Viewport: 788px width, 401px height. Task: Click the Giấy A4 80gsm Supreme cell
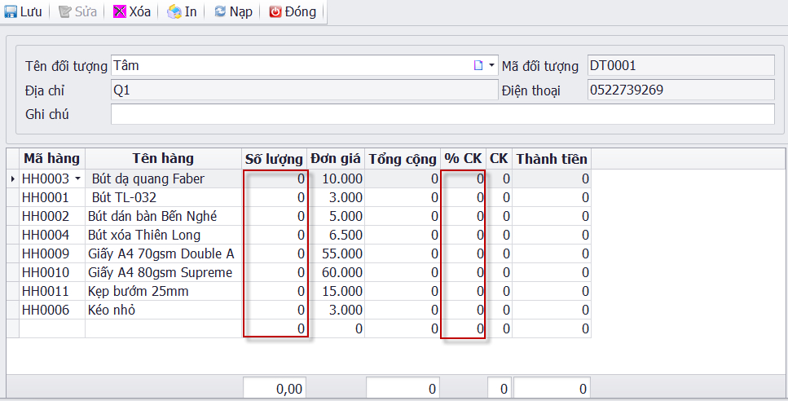163,272
